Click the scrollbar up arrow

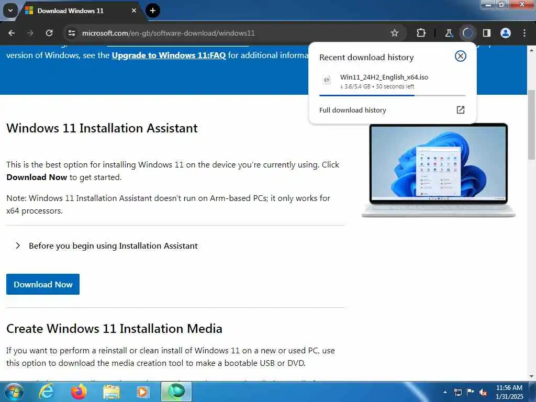click(x=532, y=50)
